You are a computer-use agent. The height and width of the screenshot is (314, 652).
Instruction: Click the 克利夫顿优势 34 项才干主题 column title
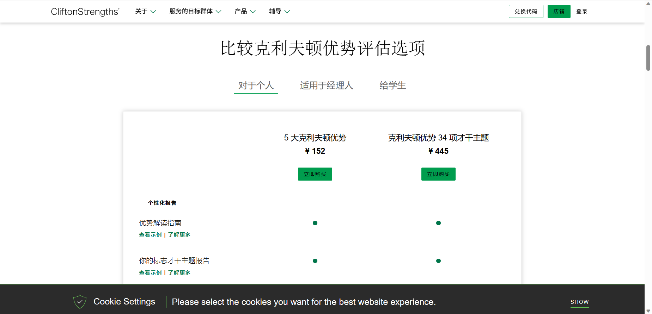coord(438,138)
